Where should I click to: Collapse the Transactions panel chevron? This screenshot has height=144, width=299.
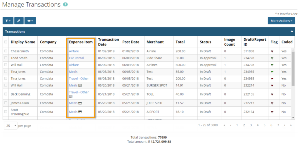click(x=292, y=32)
